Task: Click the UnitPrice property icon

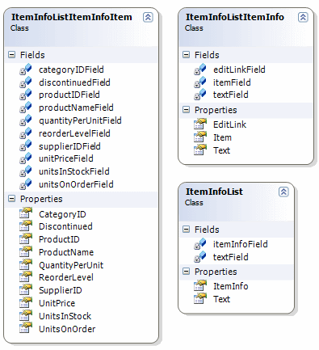Action: [26, 302]
